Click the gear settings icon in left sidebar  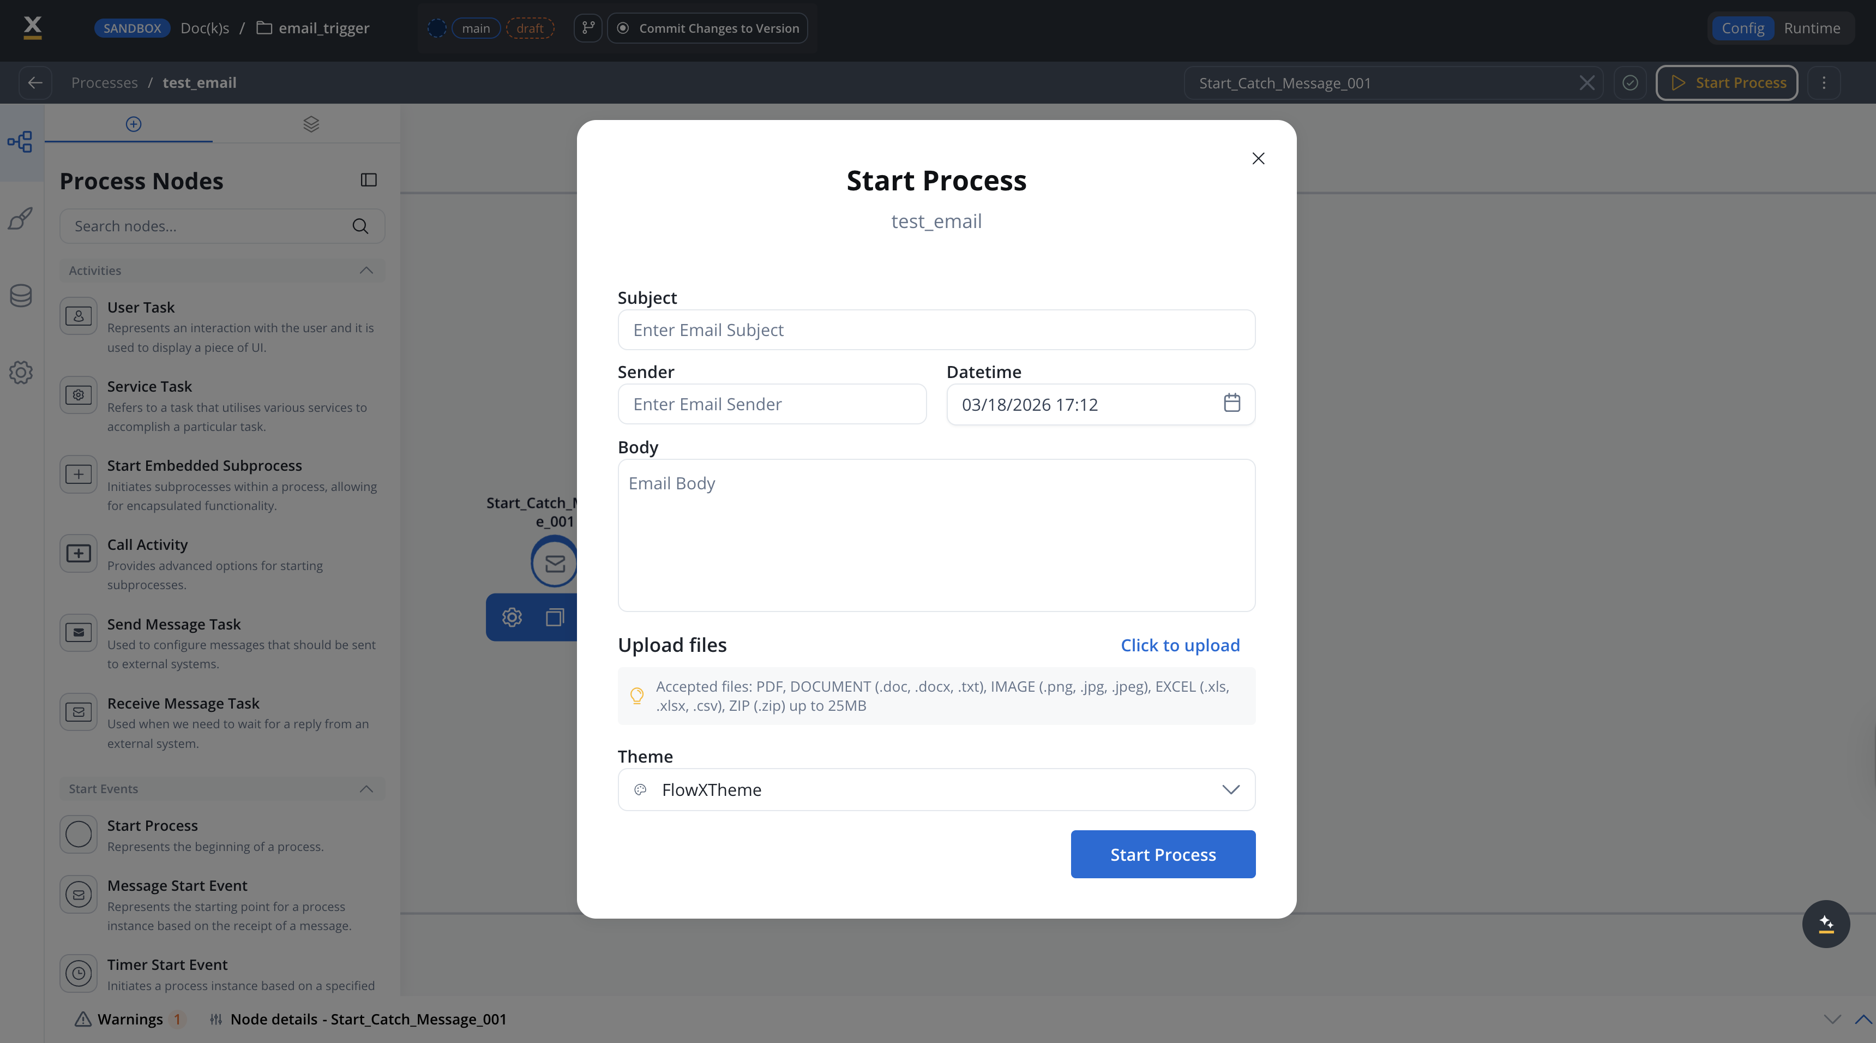tap(20, 372)
